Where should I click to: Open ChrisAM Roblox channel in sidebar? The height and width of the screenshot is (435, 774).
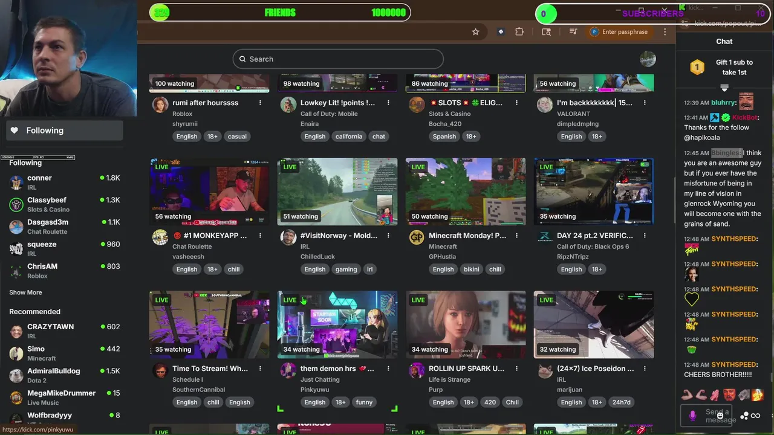tap(65, 271)
